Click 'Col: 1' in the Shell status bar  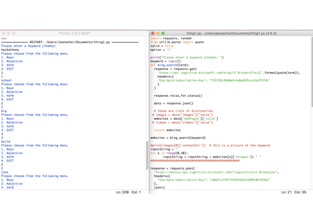point(136,192)
